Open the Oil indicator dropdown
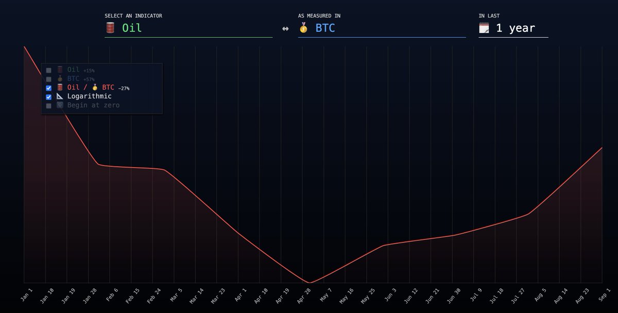The image size is (618, 313). (x=188, y=28)
